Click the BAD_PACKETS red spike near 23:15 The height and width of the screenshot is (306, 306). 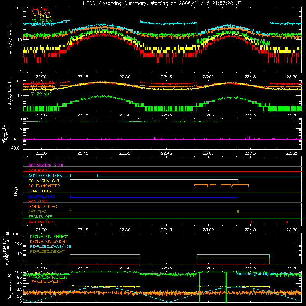point(251,222)
